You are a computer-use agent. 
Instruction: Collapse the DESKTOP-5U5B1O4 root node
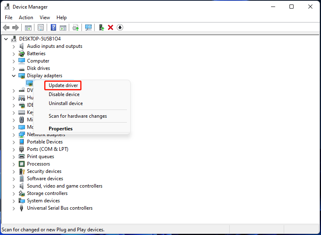coord(6,39)
